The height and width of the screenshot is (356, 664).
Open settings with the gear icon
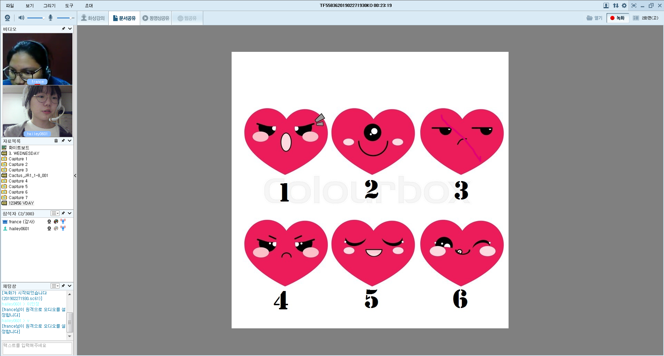pyautogui.click(x=624, y=6)
